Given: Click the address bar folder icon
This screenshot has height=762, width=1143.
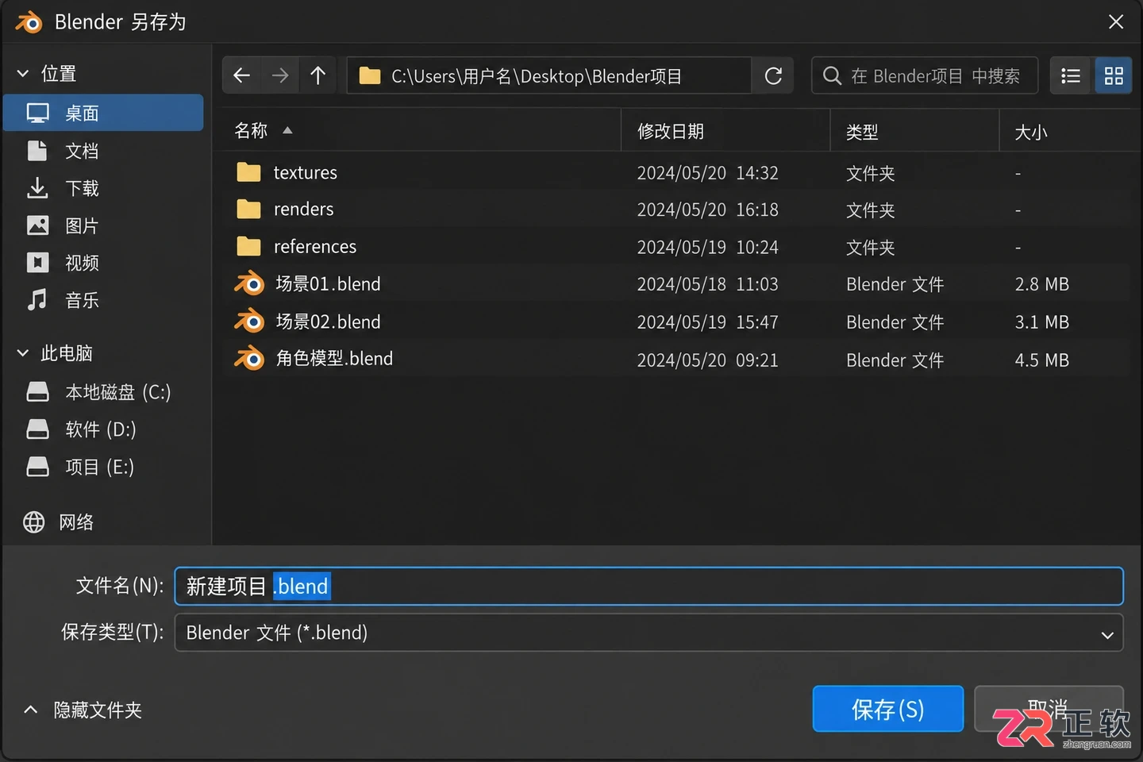Looking at the screenshot, I should tap(370, 75).
